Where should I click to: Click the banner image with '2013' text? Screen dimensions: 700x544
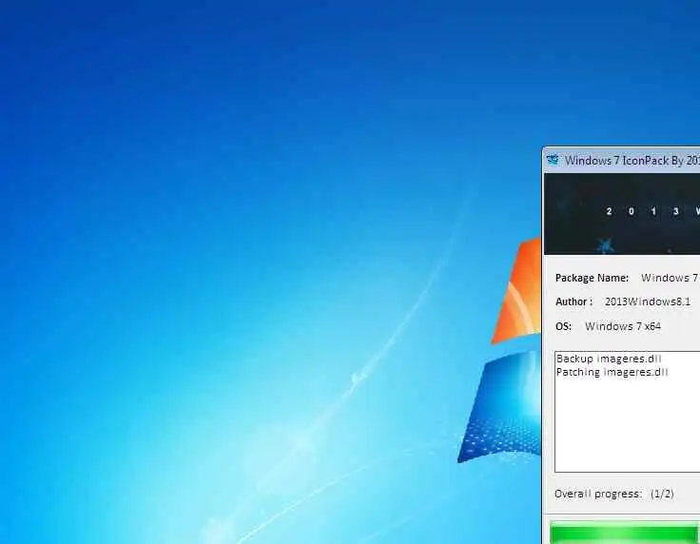(x=622, y=214)
